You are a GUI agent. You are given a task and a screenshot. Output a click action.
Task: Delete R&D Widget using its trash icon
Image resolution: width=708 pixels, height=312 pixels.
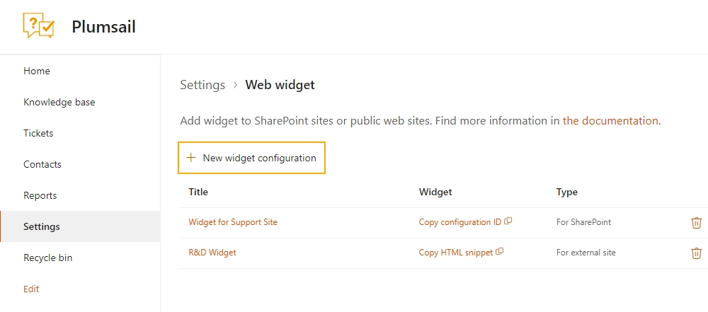click(x=696, y=253)
